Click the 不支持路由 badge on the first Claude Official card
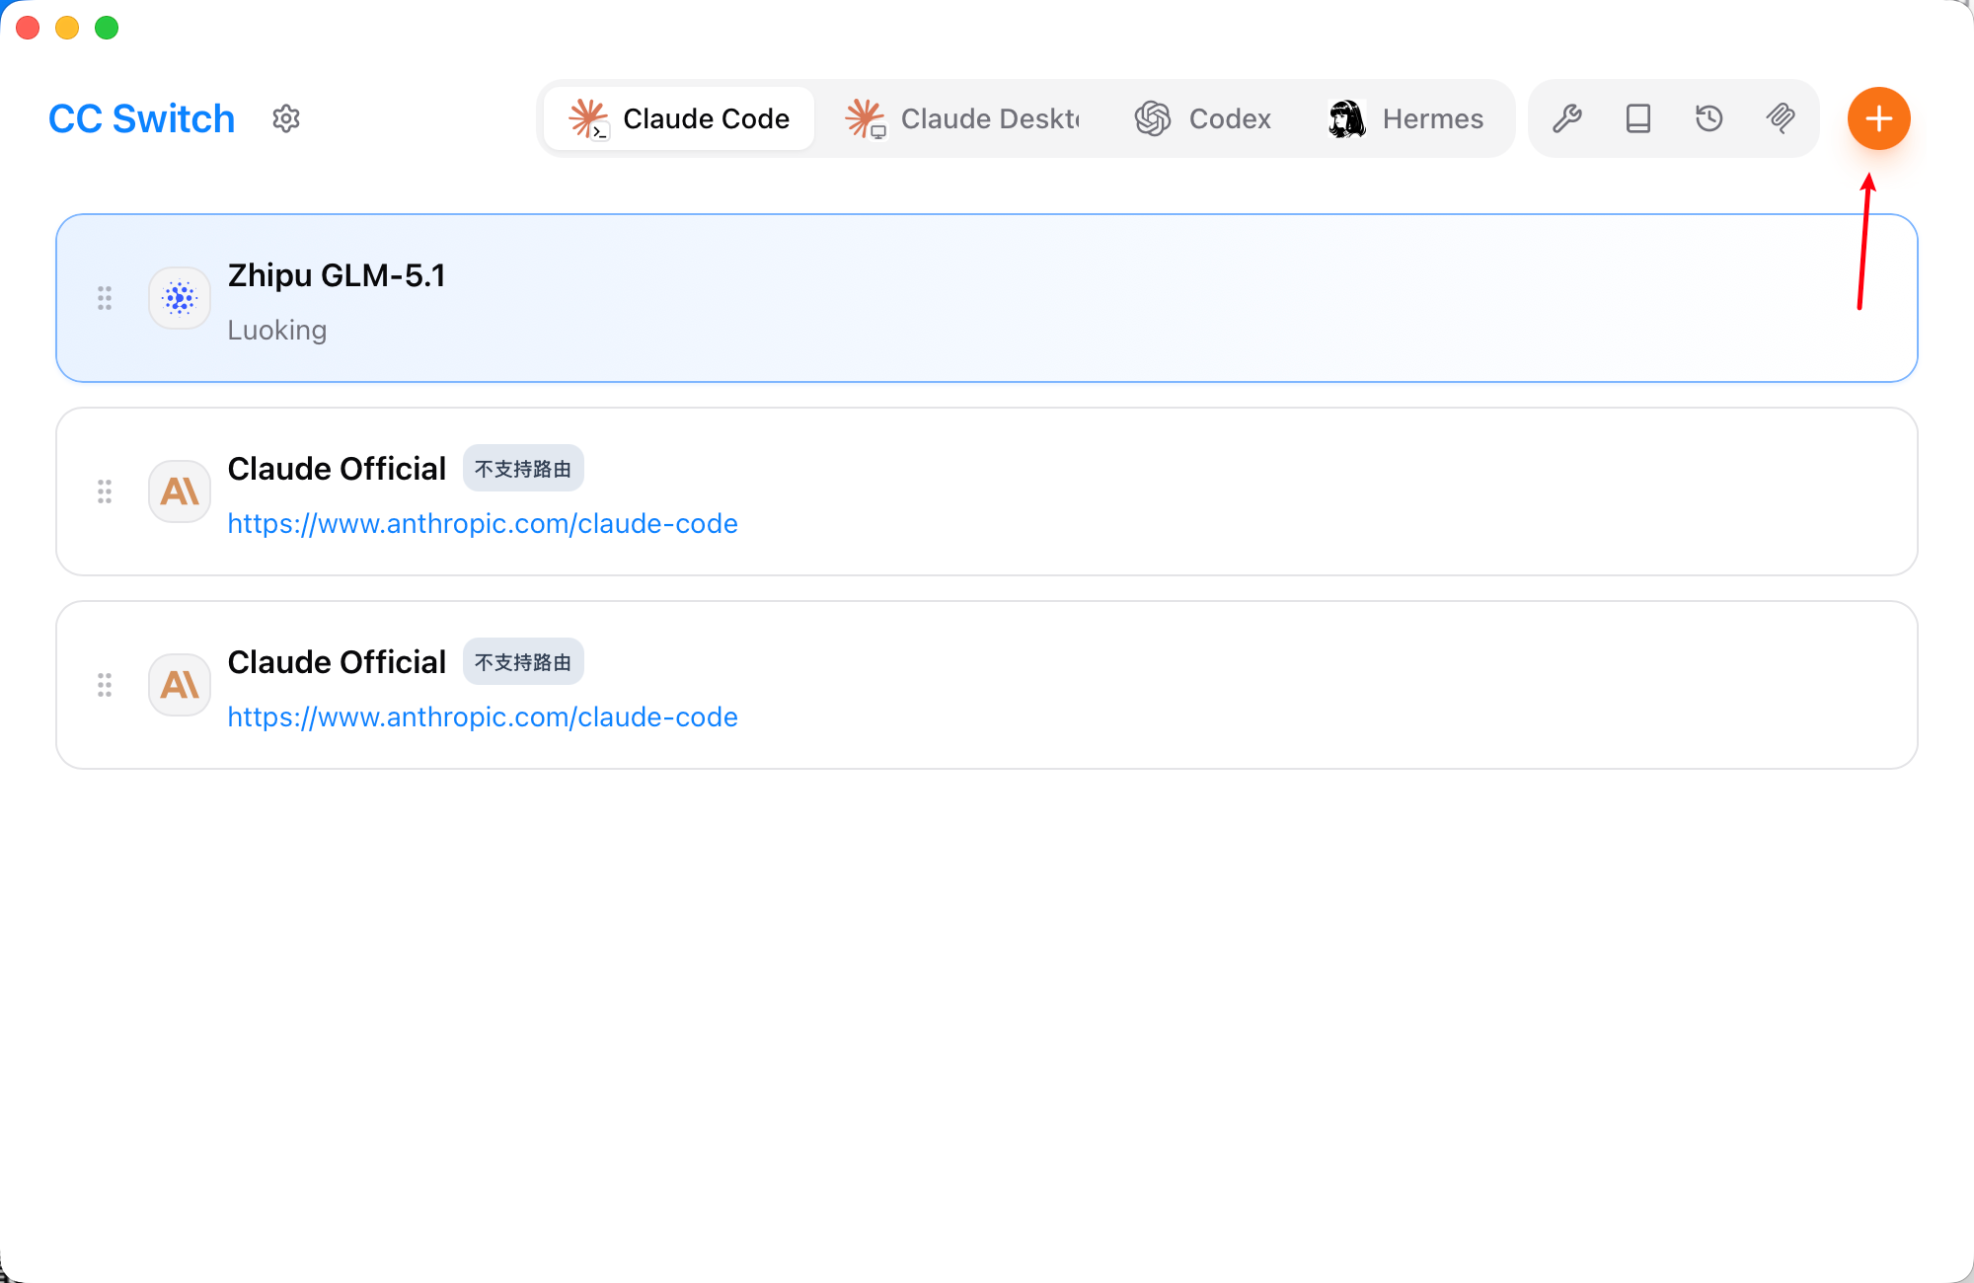Viewport: 1974px width, 1283px height. [x=523, y=469]
